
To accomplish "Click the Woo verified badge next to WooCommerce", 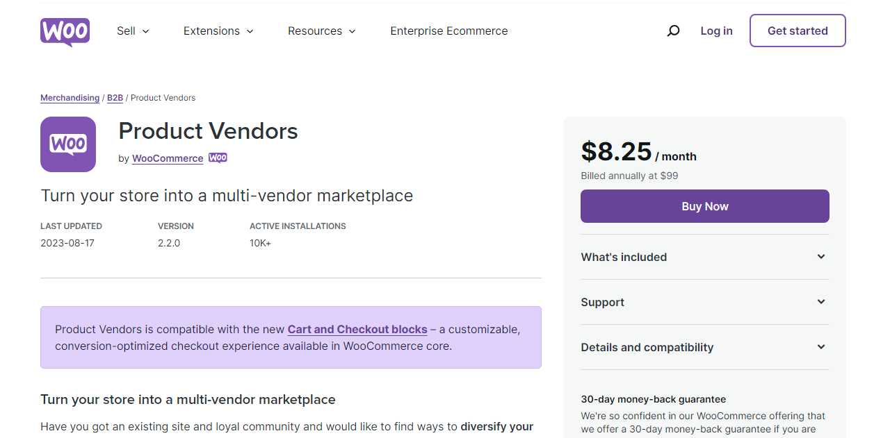I will pyautogui.click(x=218, y=158).
